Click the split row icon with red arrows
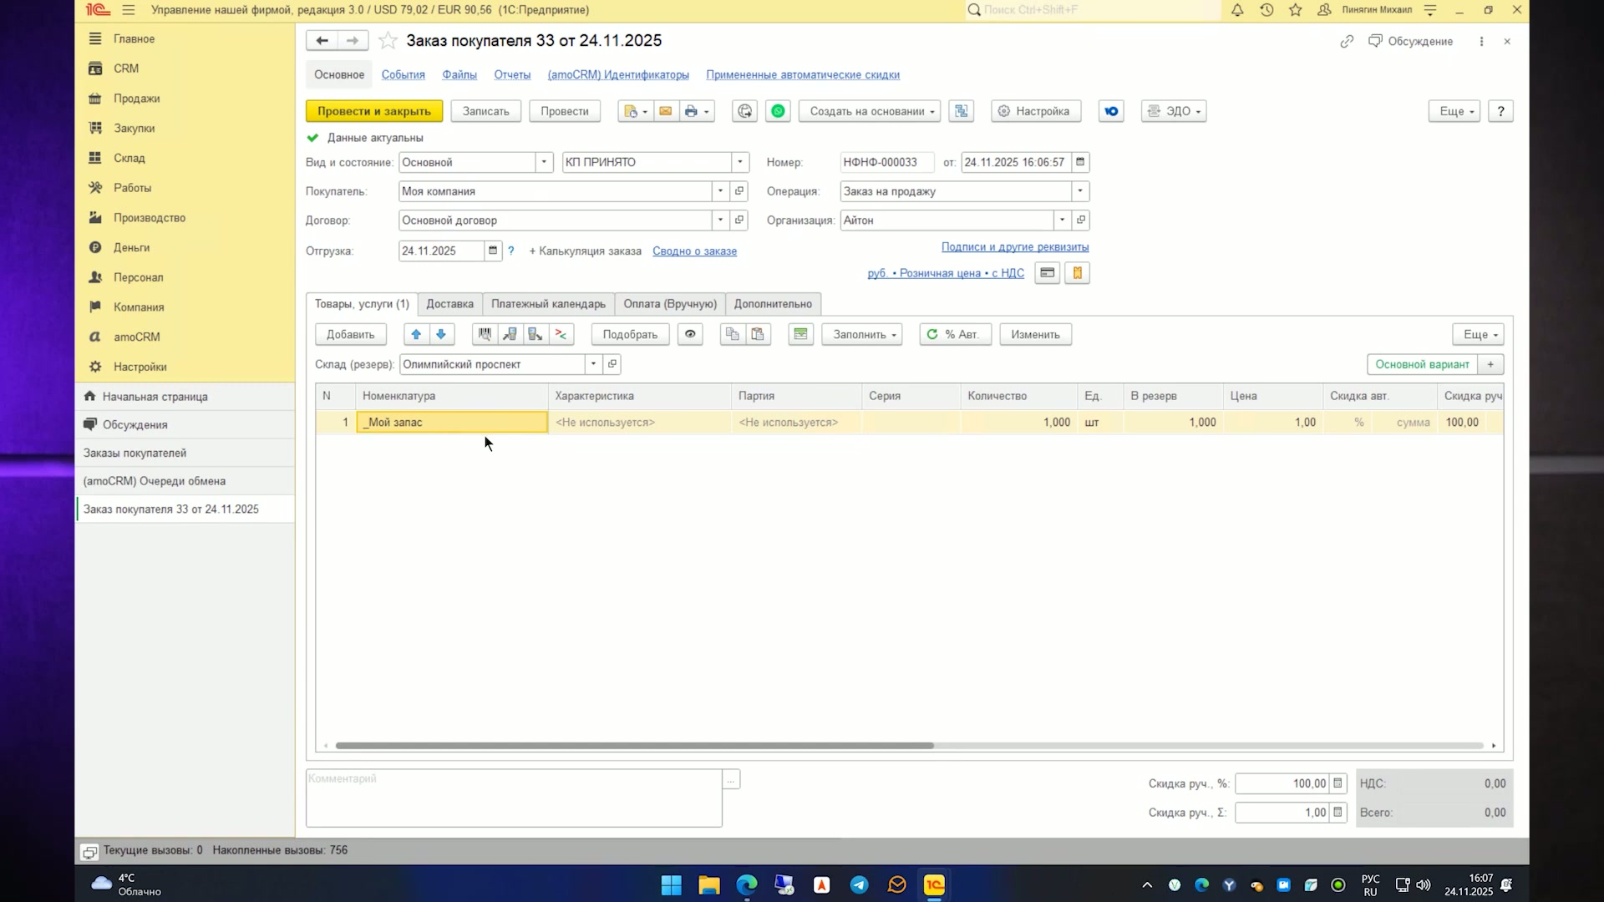Screen dimensions: 1604x902 point(561,334)
